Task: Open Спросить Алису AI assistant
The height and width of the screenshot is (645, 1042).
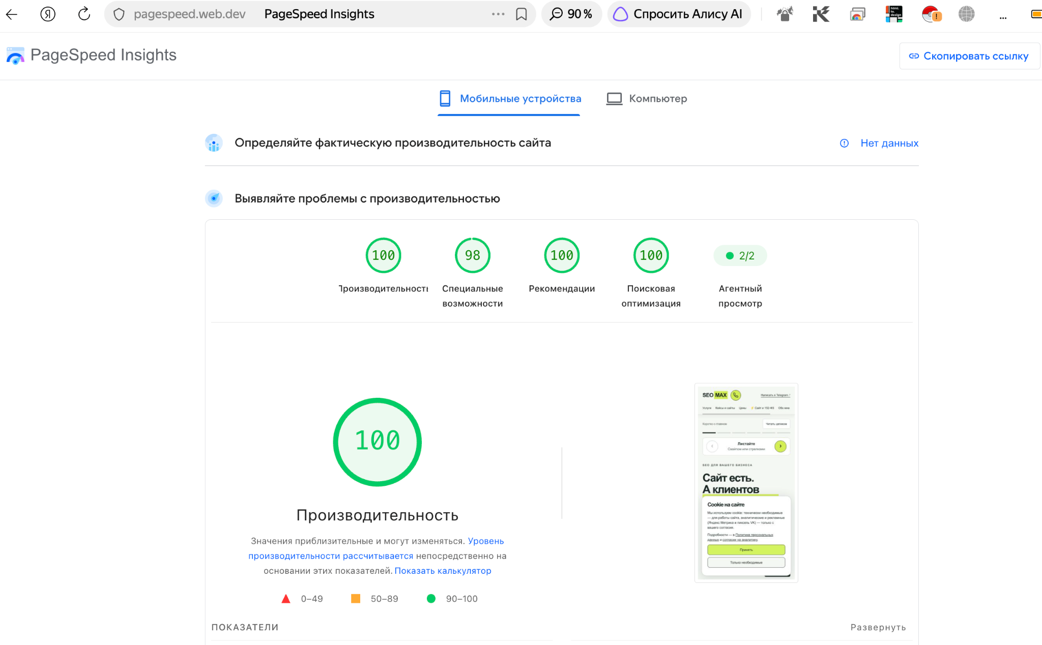Action: click(x=679, y=14)
